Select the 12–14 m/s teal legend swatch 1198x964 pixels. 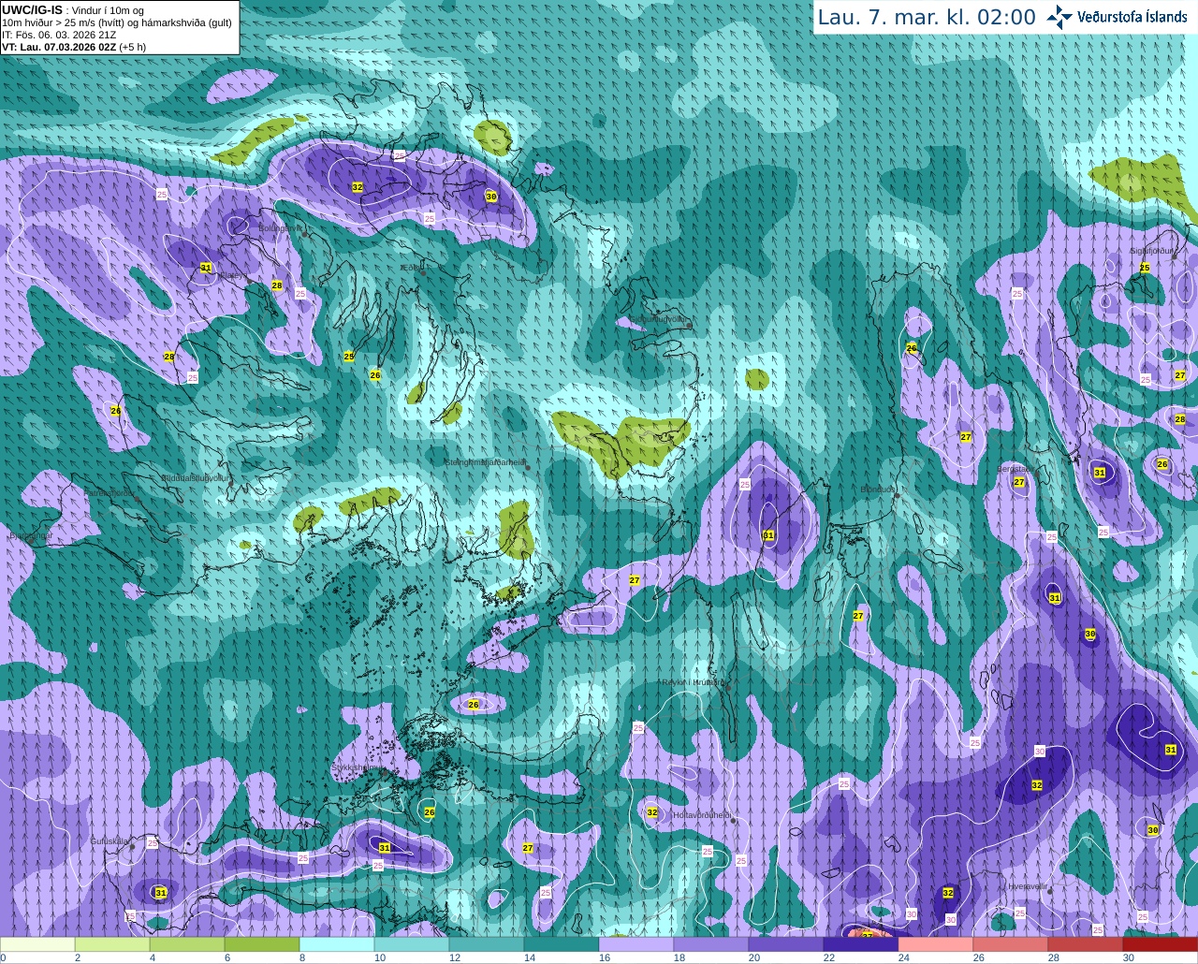[x=487, y=944]
